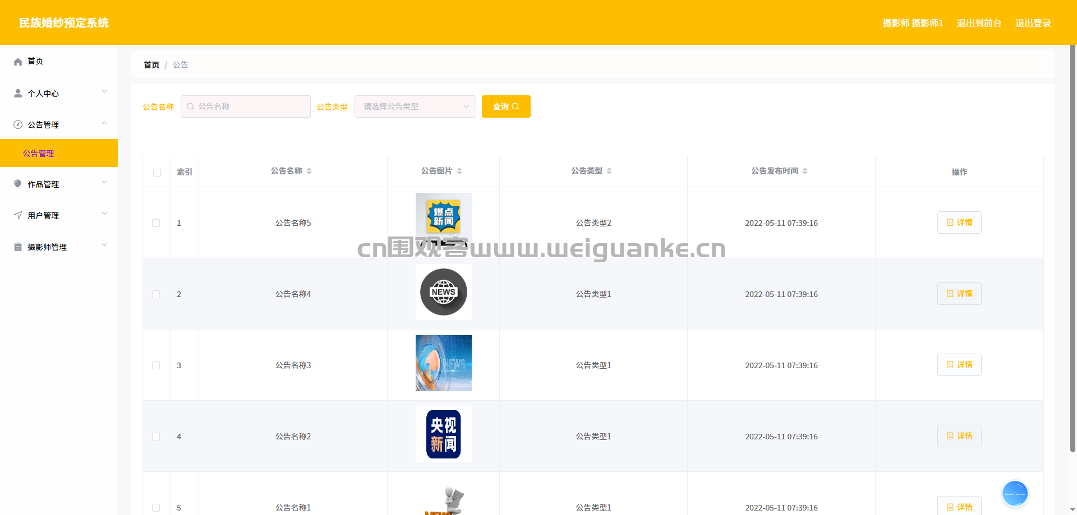Click the 央视新闻 thumbnail image
Viewport: 1077px width, 515px height.
click(444, 434)
